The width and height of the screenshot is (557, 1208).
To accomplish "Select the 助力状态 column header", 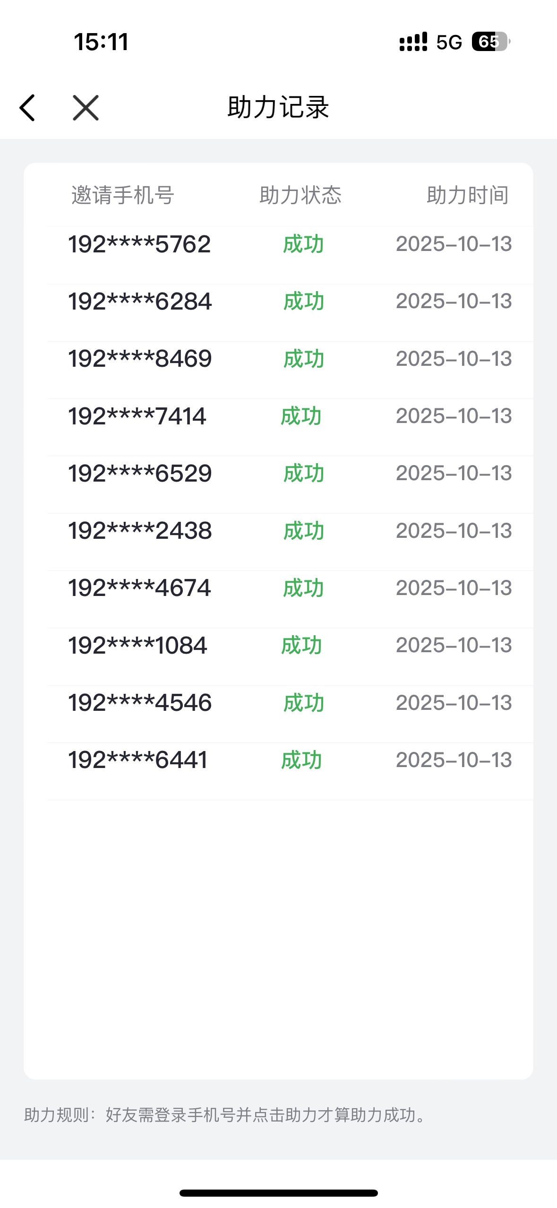I will (x=300, y=195).
